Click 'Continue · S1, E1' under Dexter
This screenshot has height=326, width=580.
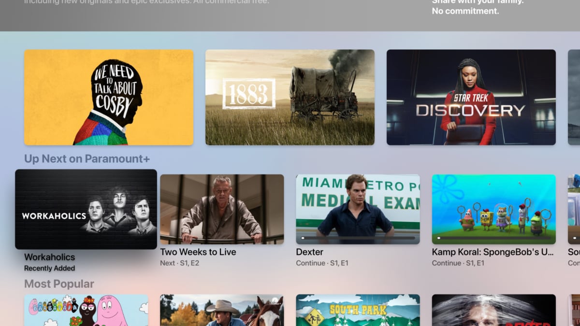pos(322,263)
